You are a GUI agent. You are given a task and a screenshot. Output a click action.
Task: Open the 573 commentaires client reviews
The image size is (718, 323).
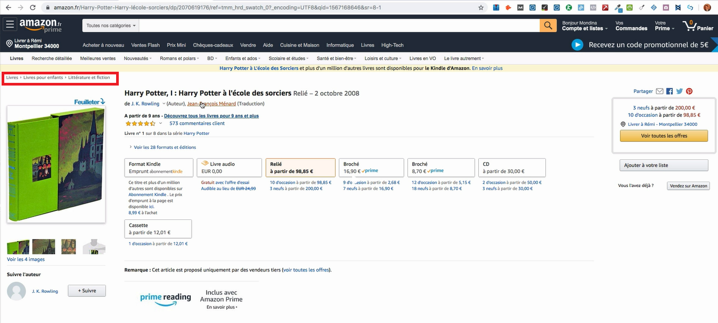tap(197, 123)
